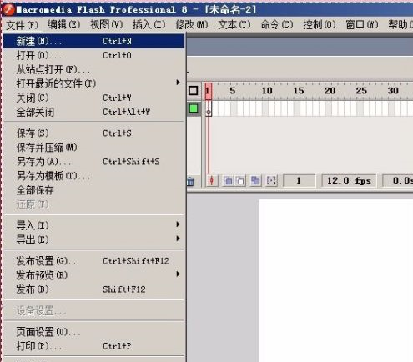Click the 12.0 fps frame rate field
This screenshot has width=413, height=362.
coord(349,181)
